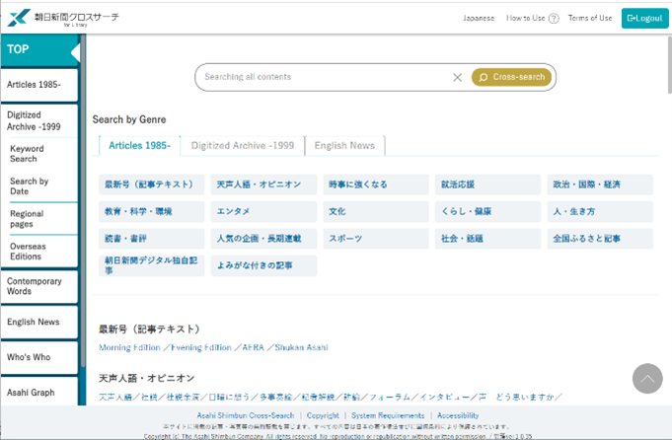
Task: Select genre 教育・科学・環境
Action: coord(152,212)
